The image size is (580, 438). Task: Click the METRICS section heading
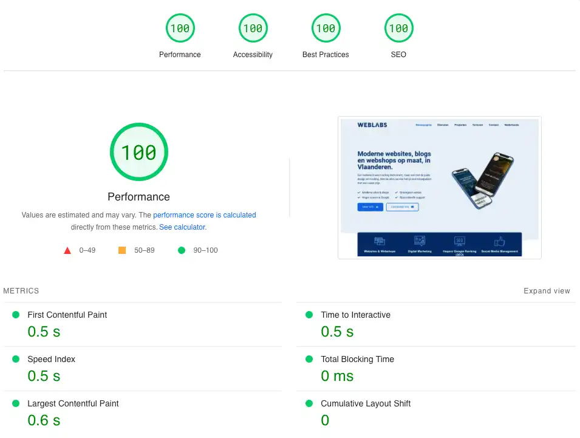21,291
